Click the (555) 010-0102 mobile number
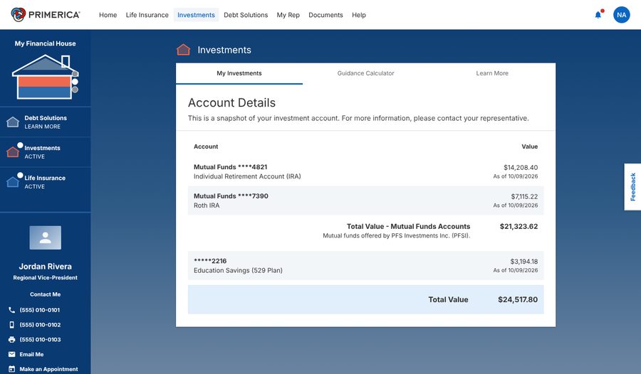641x374 pixels. pyautogui.click(x=40, y=325)
